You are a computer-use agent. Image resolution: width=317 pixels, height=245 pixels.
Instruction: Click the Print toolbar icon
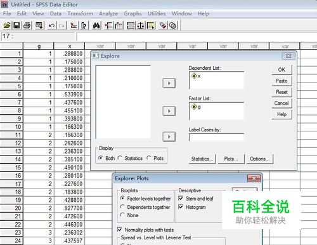pos(27,25)
